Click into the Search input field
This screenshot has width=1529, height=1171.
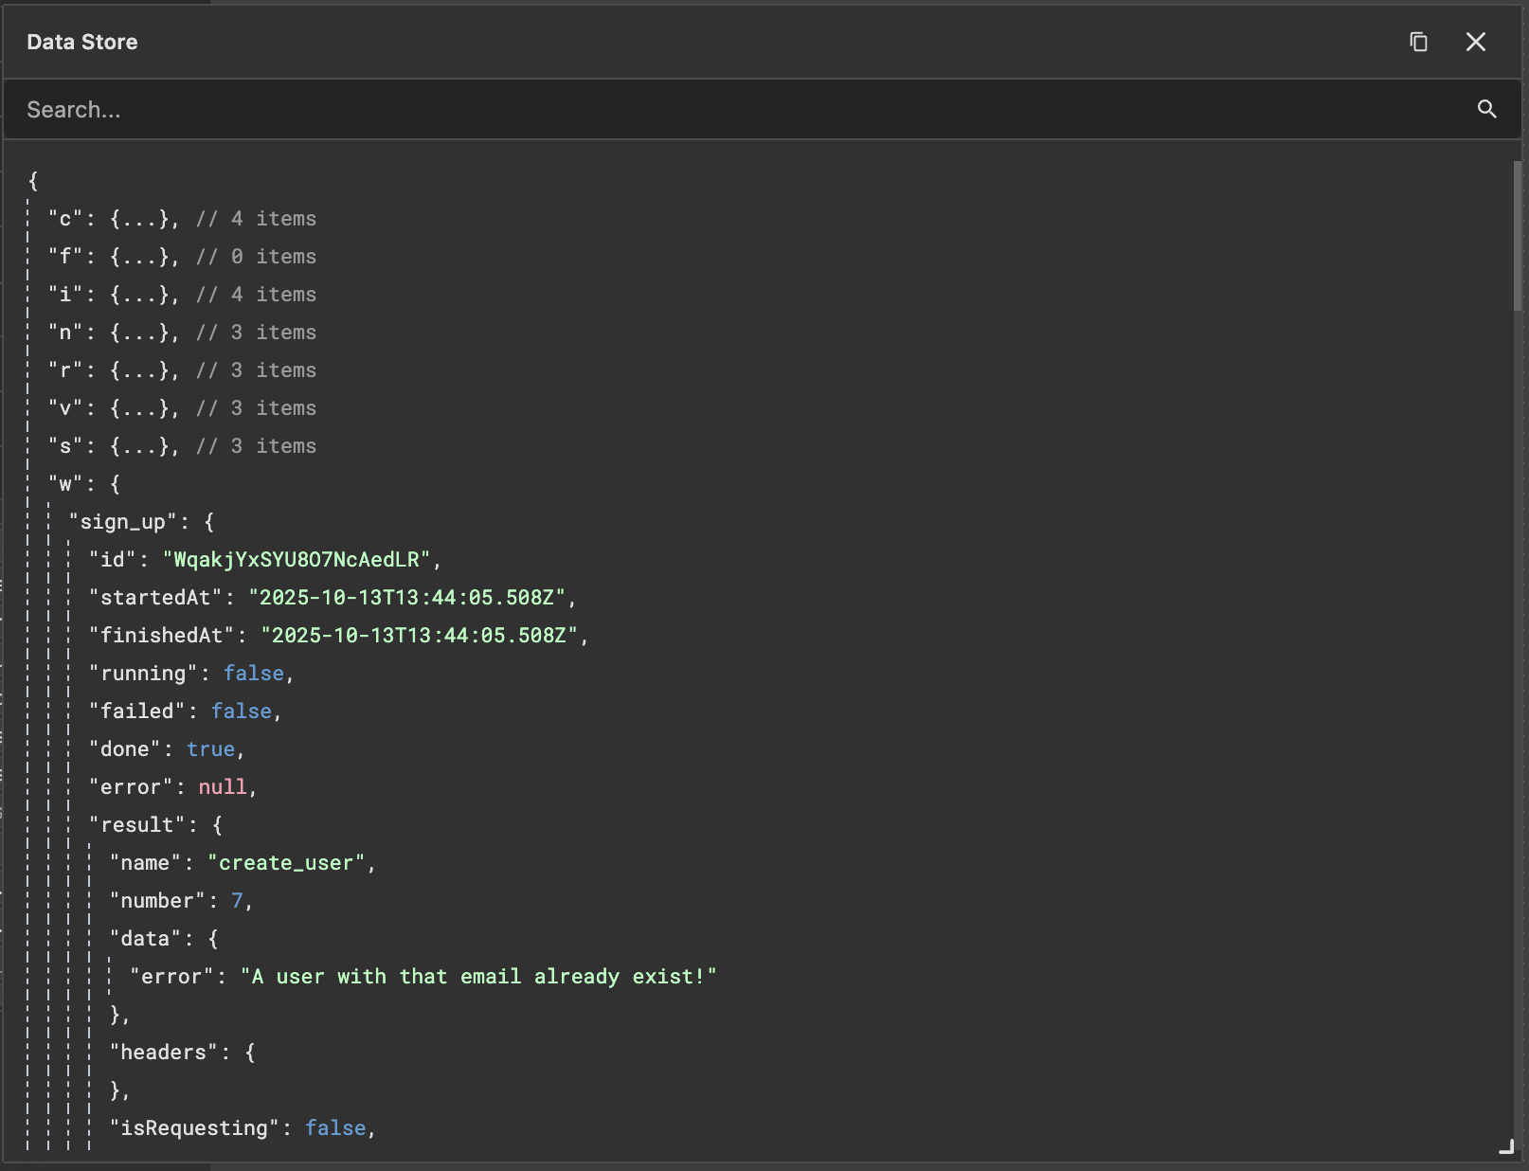pyautogui.click(x=379, y=109)
